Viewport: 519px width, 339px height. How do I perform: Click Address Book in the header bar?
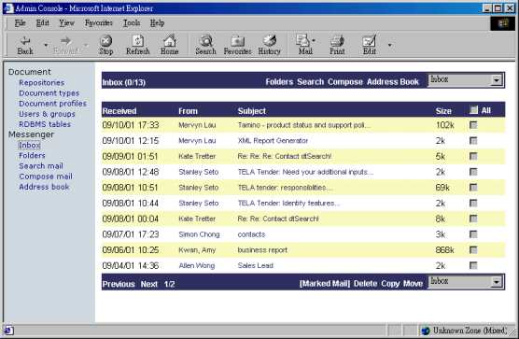[x=393, y=82]
